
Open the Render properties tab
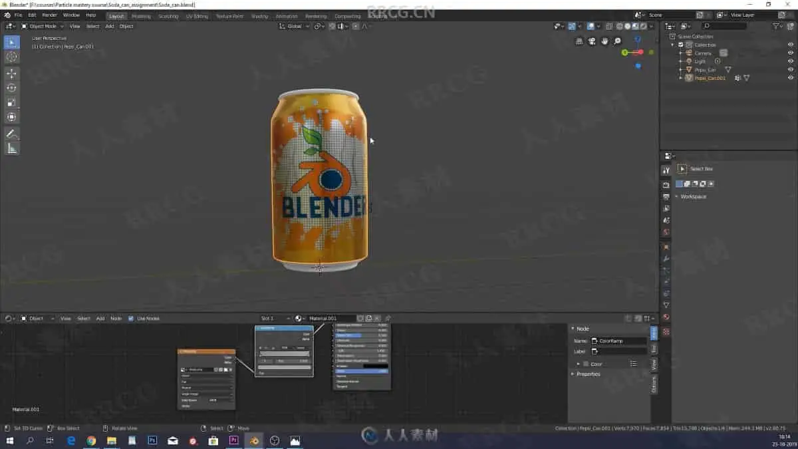[666, 185]
